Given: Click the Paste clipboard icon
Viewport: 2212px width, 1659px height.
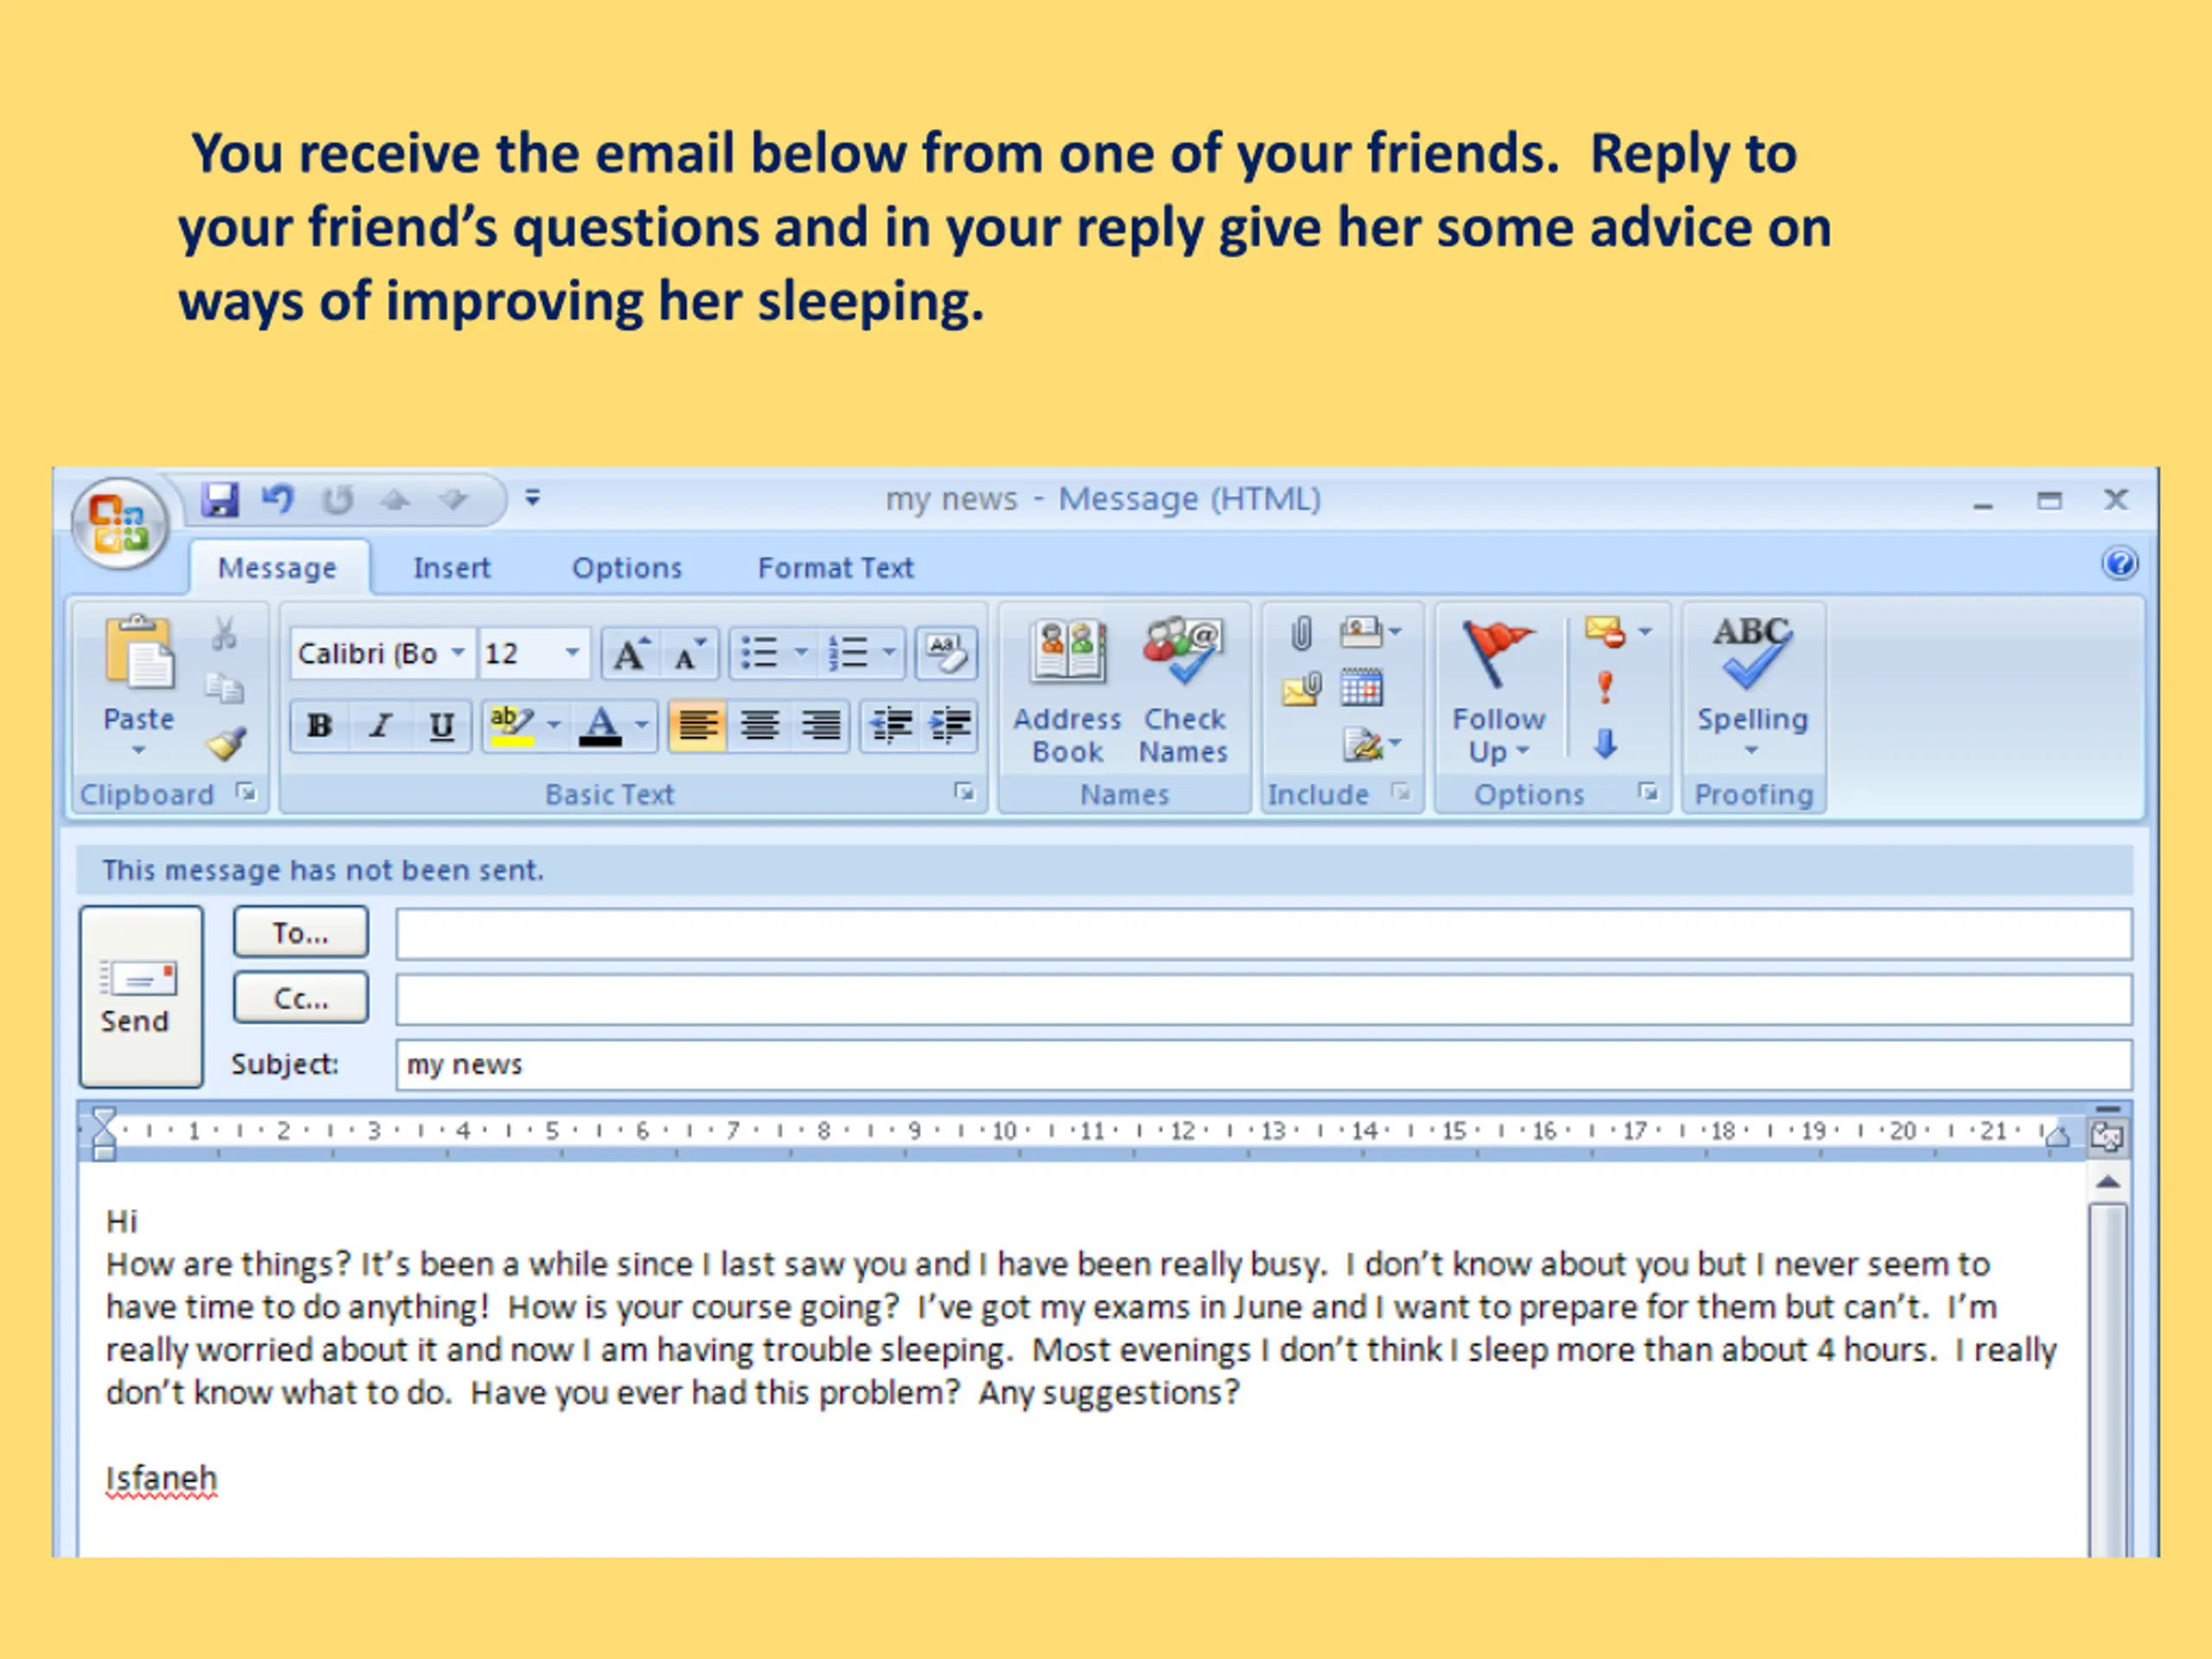Looking at the screenshot, I should point(140,652).
